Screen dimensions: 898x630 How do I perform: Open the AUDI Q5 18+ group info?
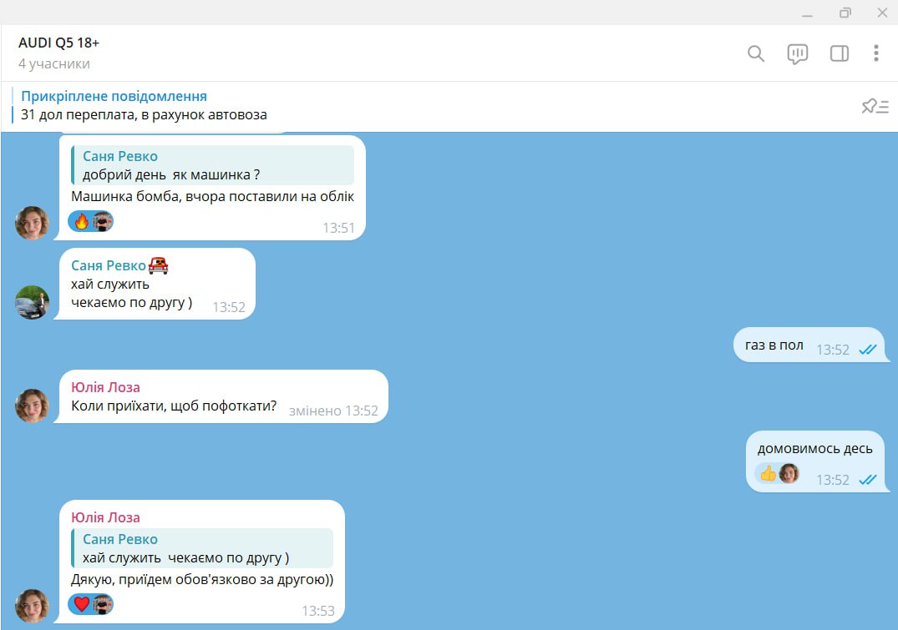(59, 43)
